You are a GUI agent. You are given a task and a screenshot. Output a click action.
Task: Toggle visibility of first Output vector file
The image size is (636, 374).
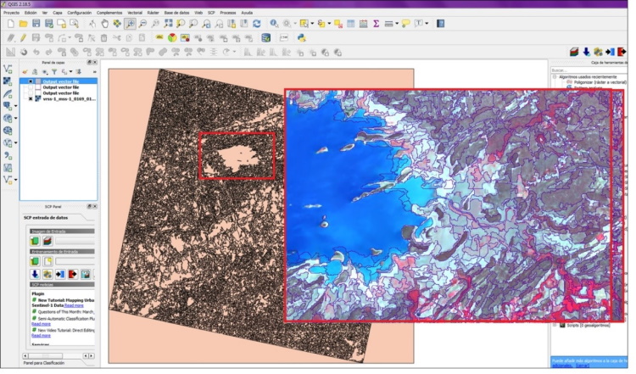click(31, 81)
